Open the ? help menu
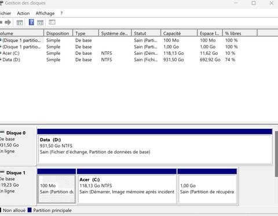Viewport: 278px width, 216px height. click(x=61, y=13)
